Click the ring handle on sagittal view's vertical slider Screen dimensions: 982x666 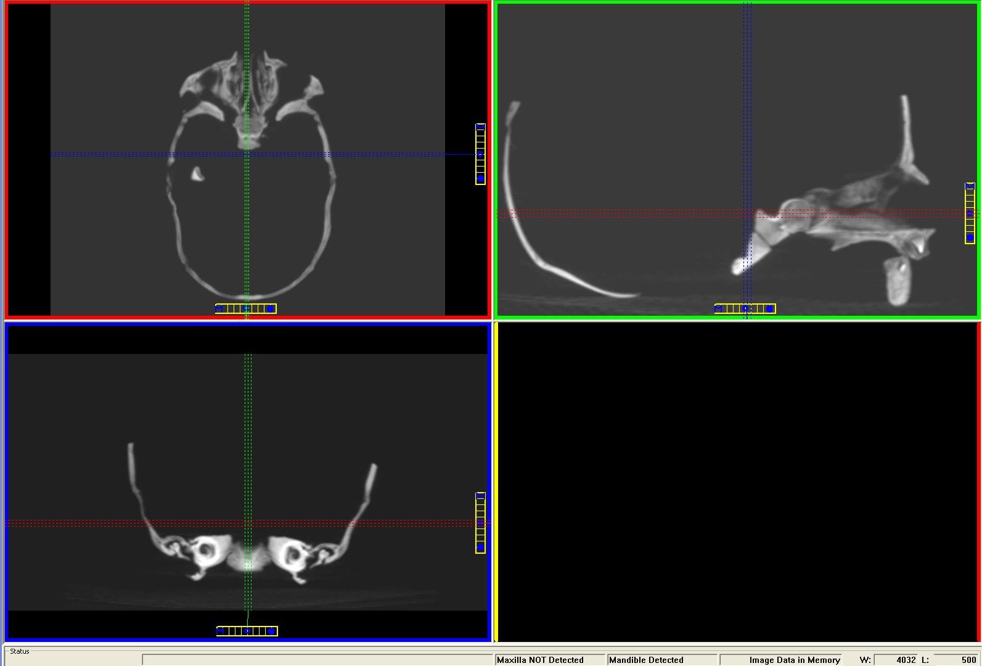click(x=970, y=213)
